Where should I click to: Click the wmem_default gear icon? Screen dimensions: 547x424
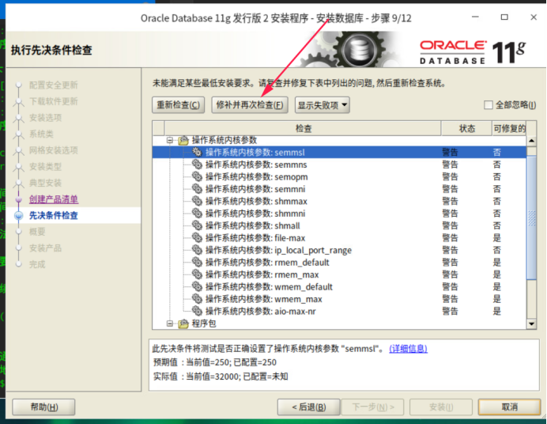click(x=197, y=286)
